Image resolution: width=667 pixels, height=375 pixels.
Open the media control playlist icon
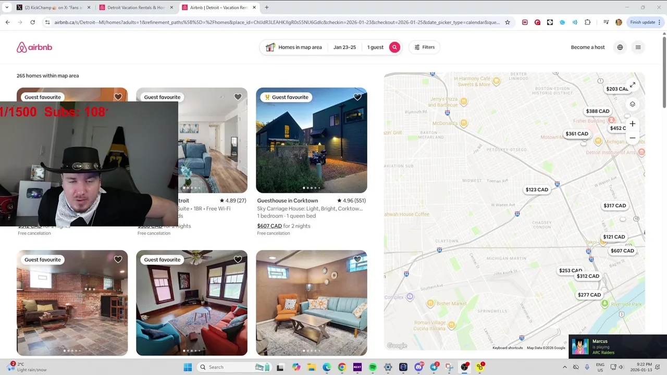pos(606,22)
